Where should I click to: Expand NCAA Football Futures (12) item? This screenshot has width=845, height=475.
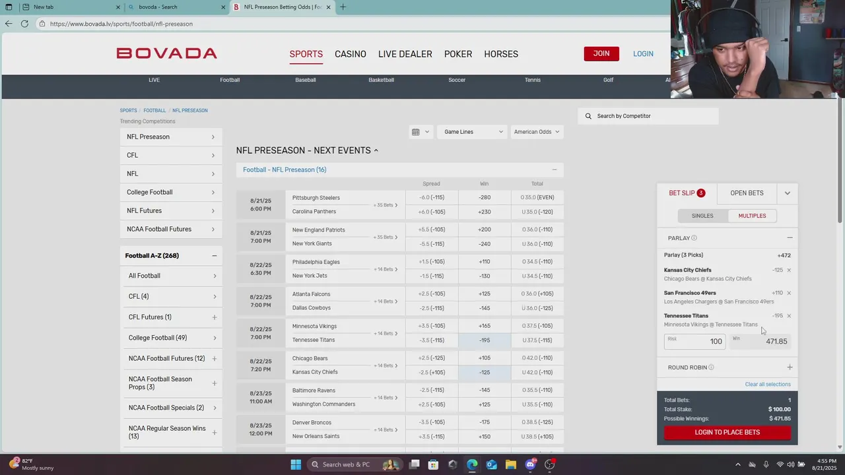tap(215, 359)
